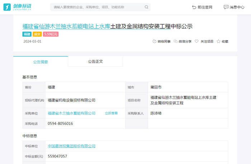Click the 成交 status tag
251x164 pixels.
coord(37,34)
